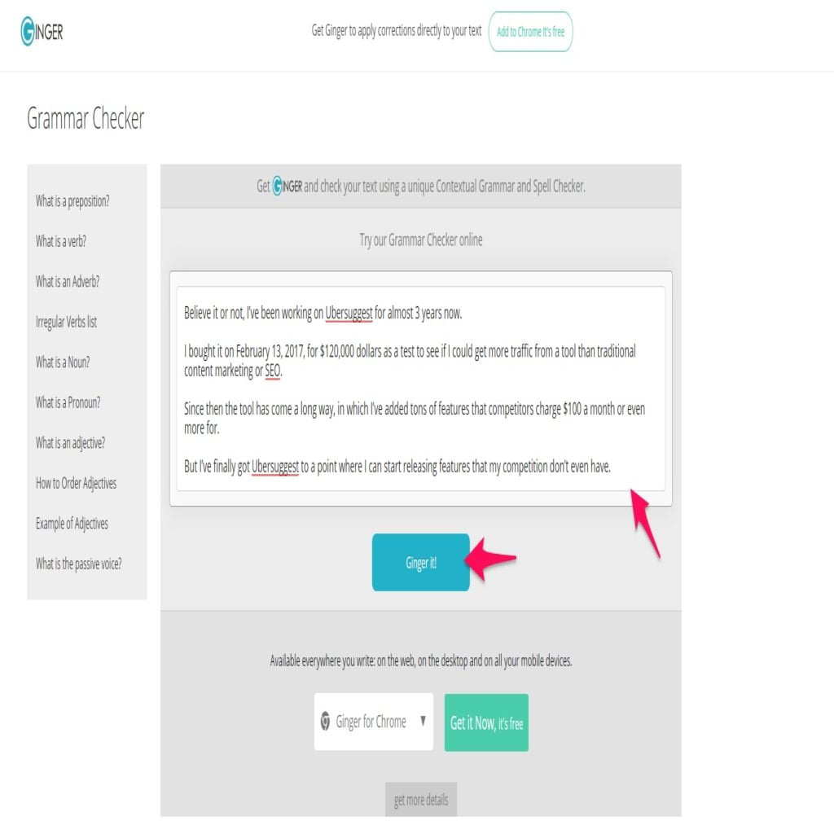Click the Ginger it! button
The image size is (834, 834).
[x=420, y=562]
